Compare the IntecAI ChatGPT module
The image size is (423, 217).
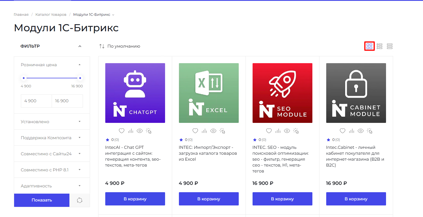131,131
